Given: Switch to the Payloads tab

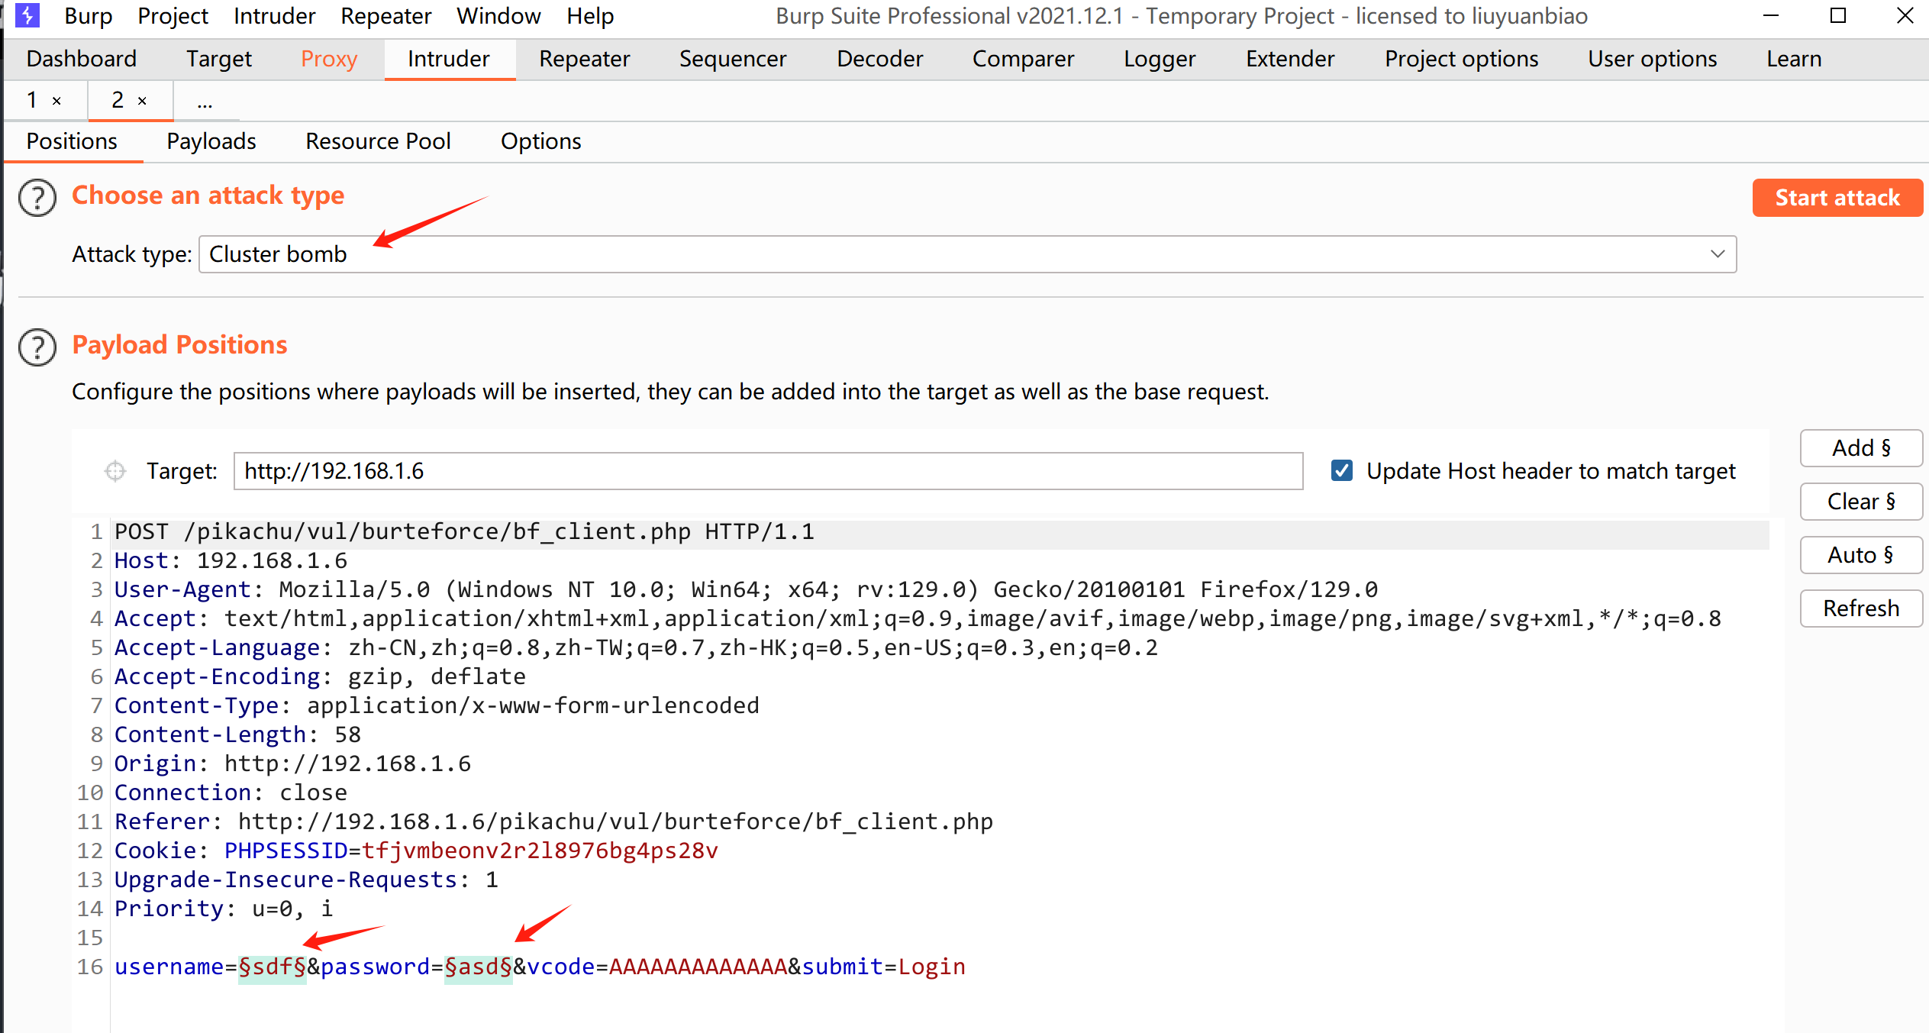Looking at the screenshot, I should (211, 141).
